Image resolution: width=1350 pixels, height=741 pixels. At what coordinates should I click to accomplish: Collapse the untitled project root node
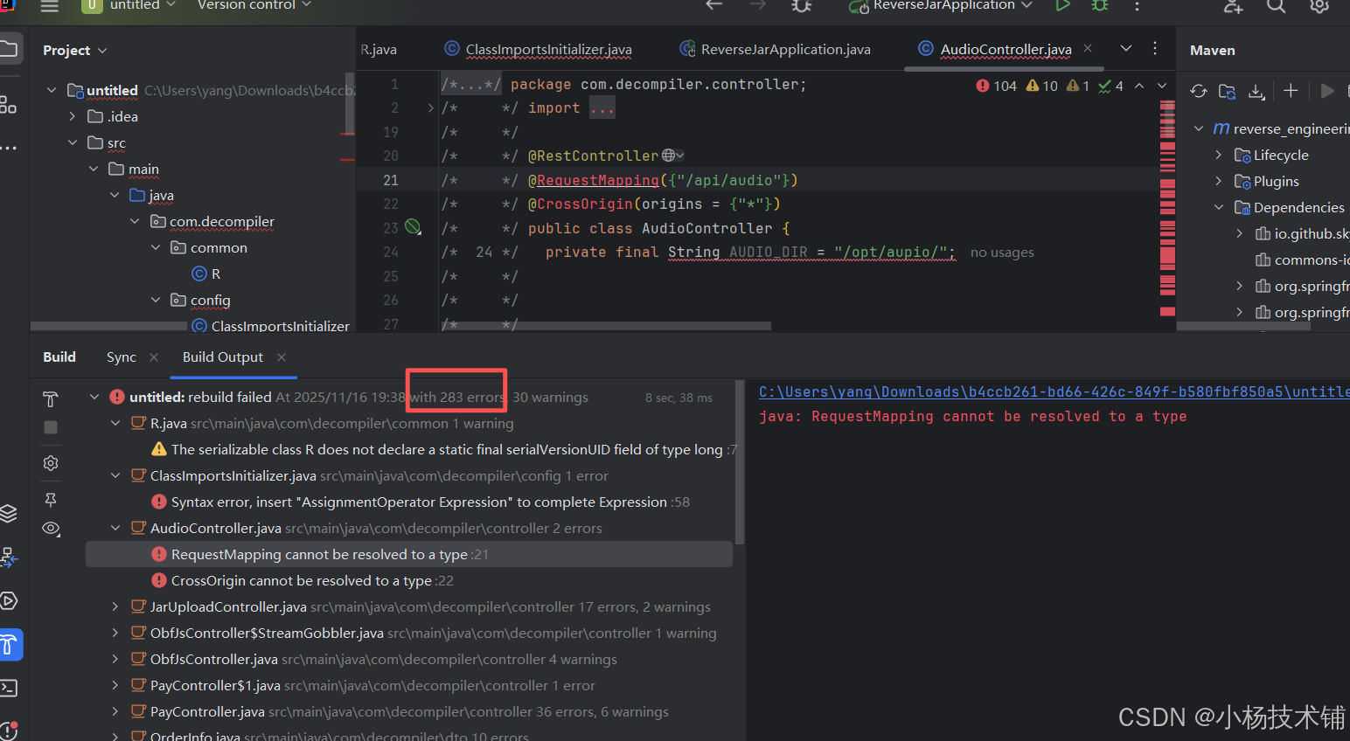pos(52,90)
